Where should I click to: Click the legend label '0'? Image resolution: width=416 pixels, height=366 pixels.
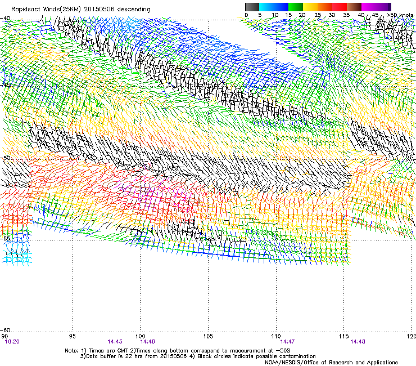[246, 15]
